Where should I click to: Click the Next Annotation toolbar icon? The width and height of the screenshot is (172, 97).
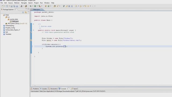pyautogui.click(x=76, y=6)
